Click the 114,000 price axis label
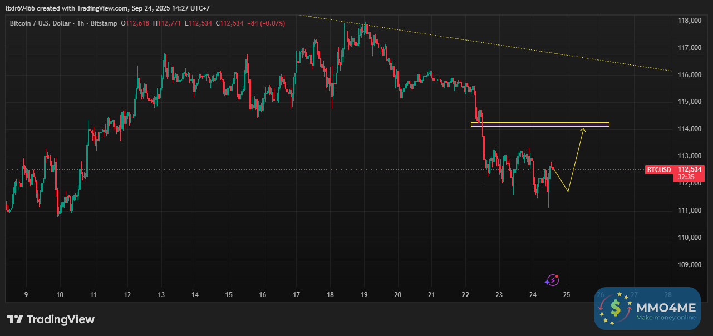The height and width of the screenshot is (336, 713). (689, 129)
